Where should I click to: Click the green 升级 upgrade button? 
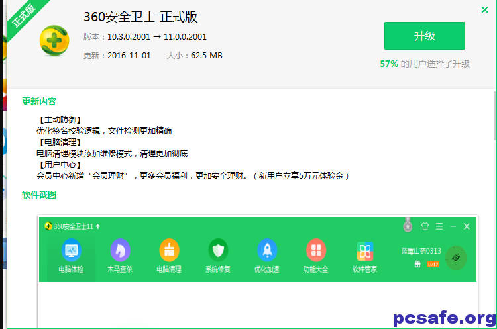[x=424, y=36]
